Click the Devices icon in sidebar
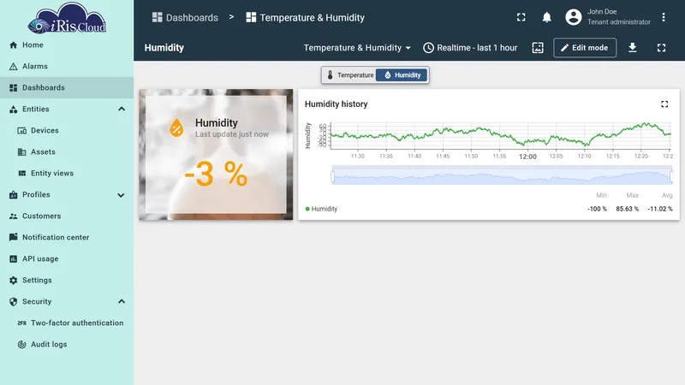 pyautogui.click(x=22, y=131)
